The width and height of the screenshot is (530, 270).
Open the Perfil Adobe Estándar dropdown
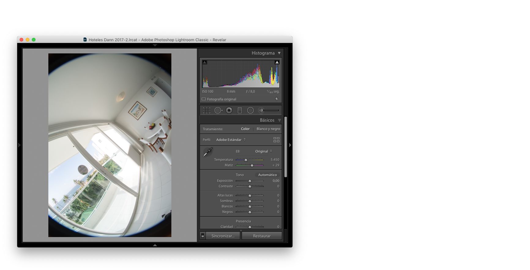point(231,140)
